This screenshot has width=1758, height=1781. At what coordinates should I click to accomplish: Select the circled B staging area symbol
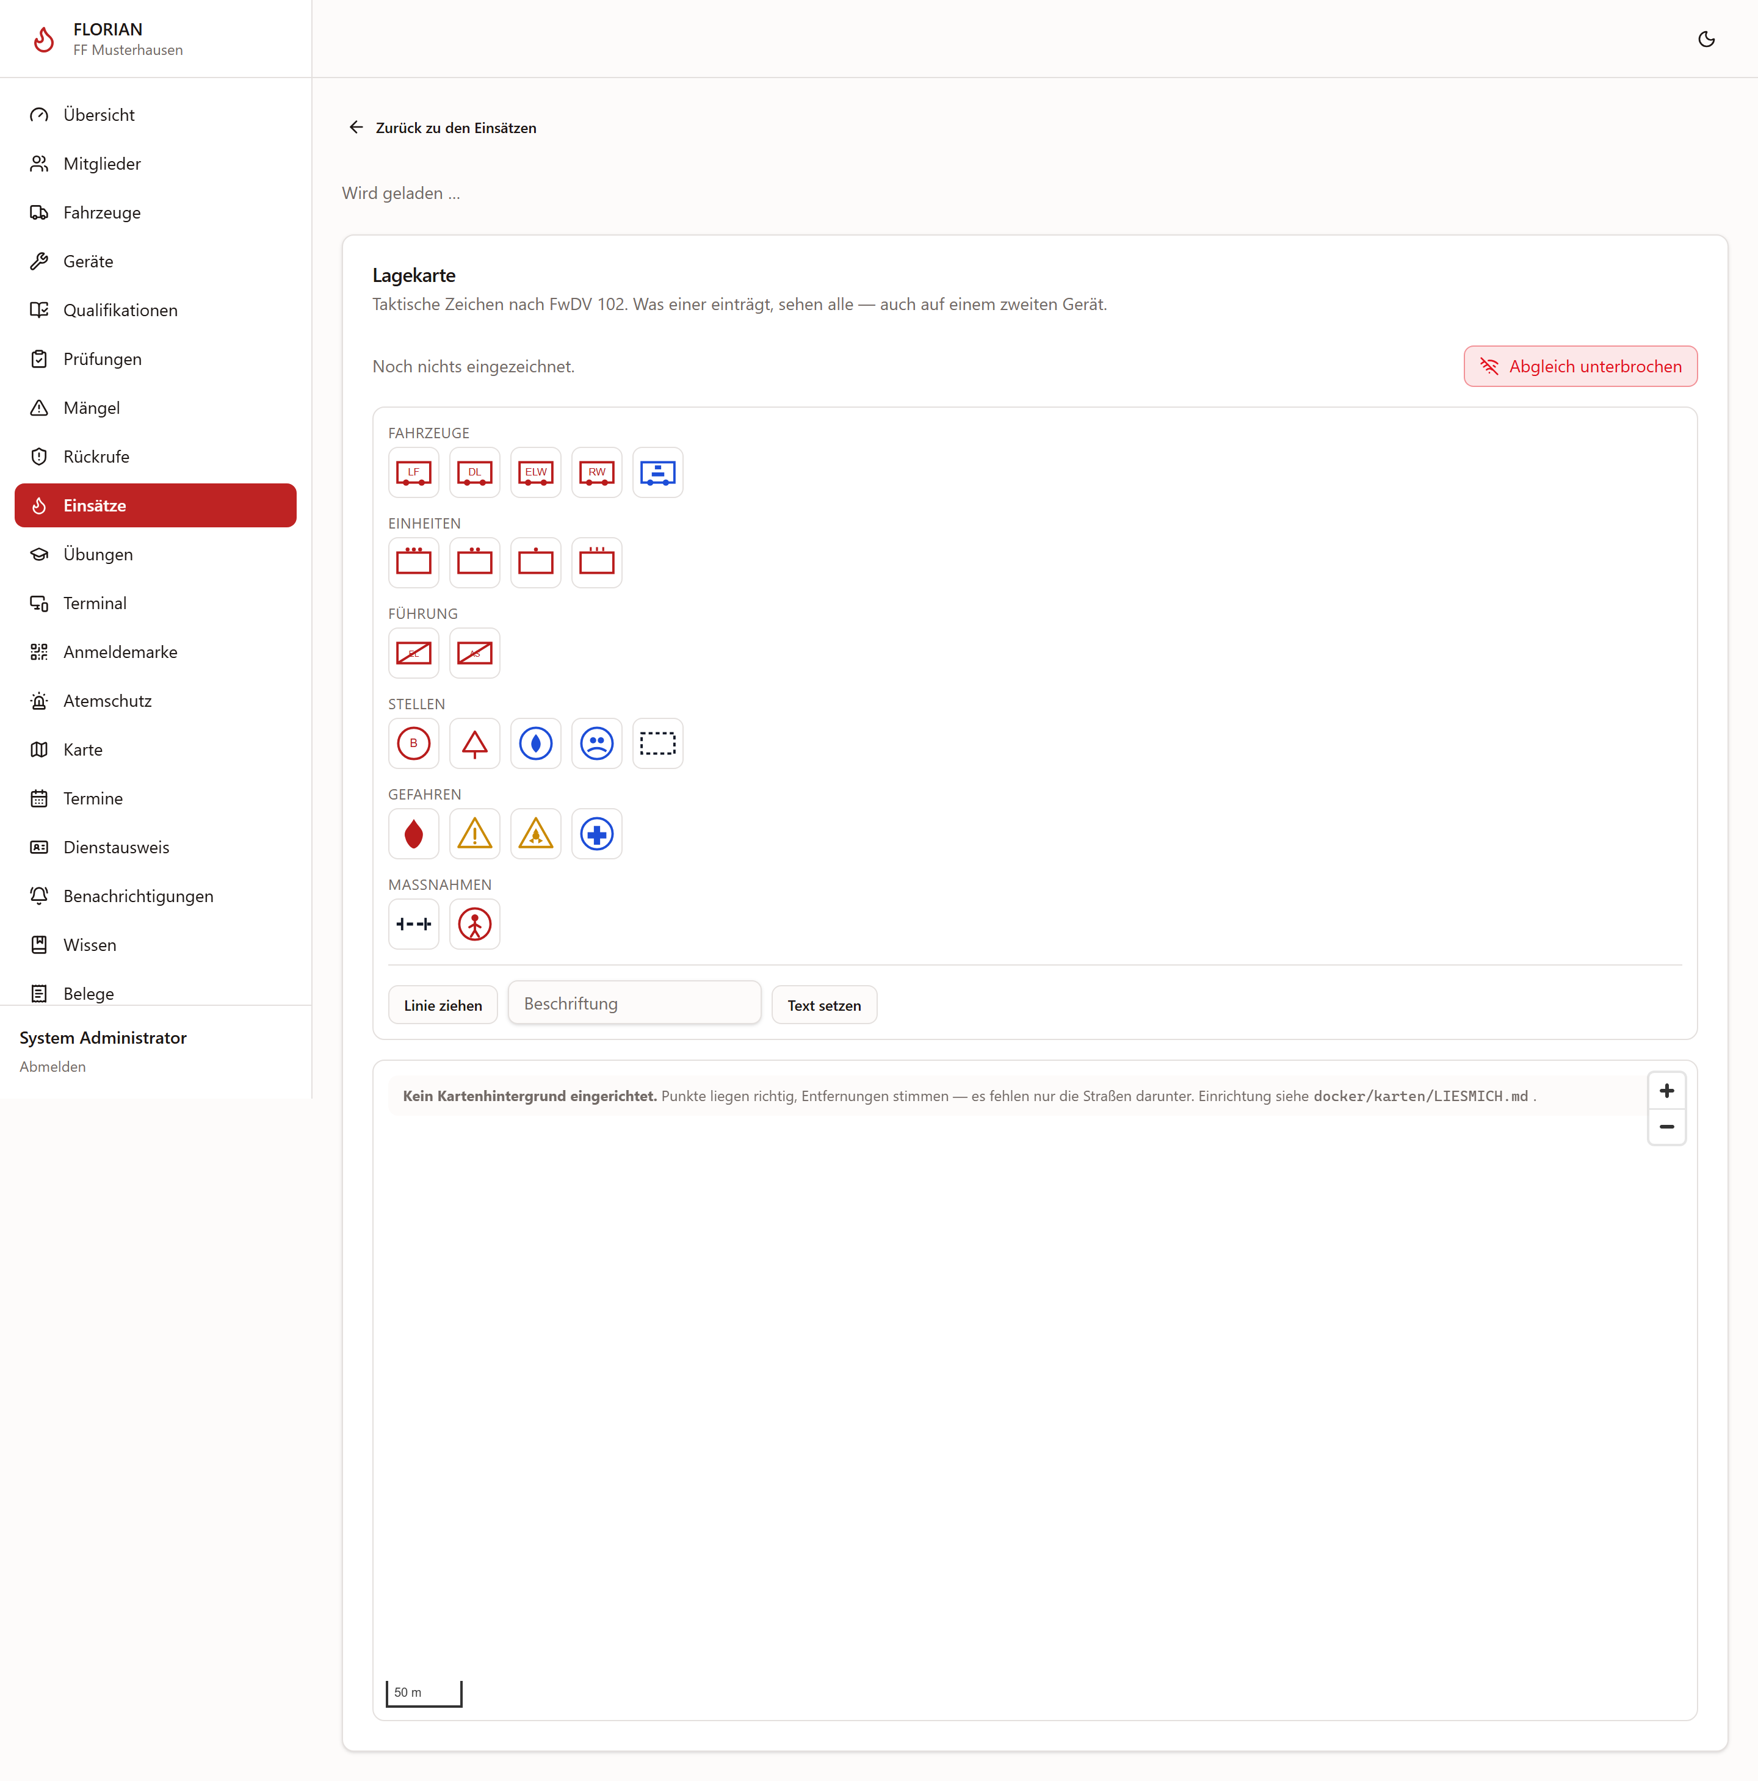[x=413, y=744]
